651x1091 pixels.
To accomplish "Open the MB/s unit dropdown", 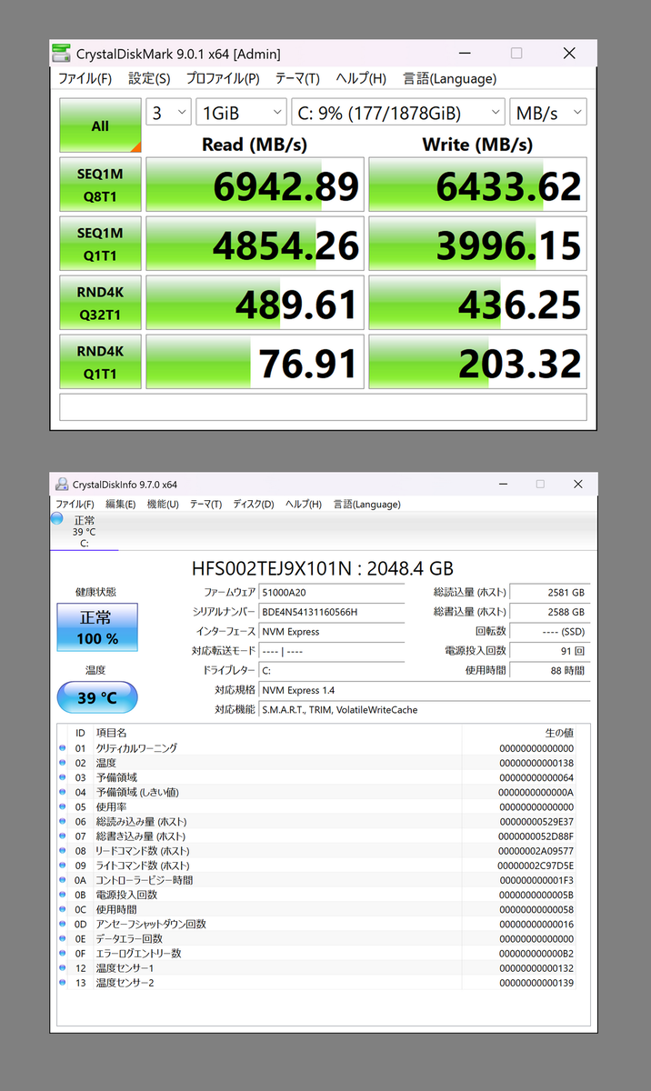I will pos(548,113).
